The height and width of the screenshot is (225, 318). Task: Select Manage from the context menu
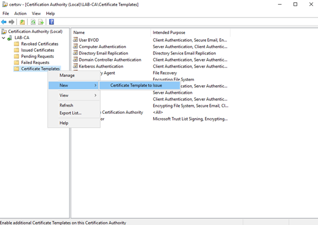[x=67, y=75]
